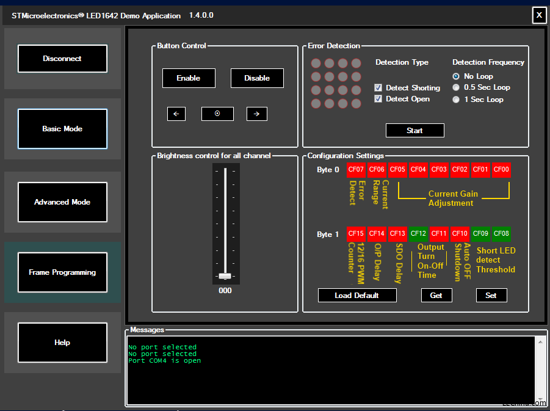550x411 pixels.
Task: Switch to Advanced Mode
Action: click(x=62, y=202)
